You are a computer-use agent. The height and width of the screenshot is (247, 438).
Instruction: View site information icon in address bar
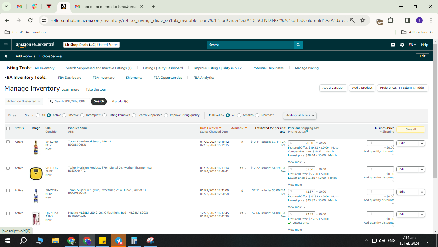point(44,20)
